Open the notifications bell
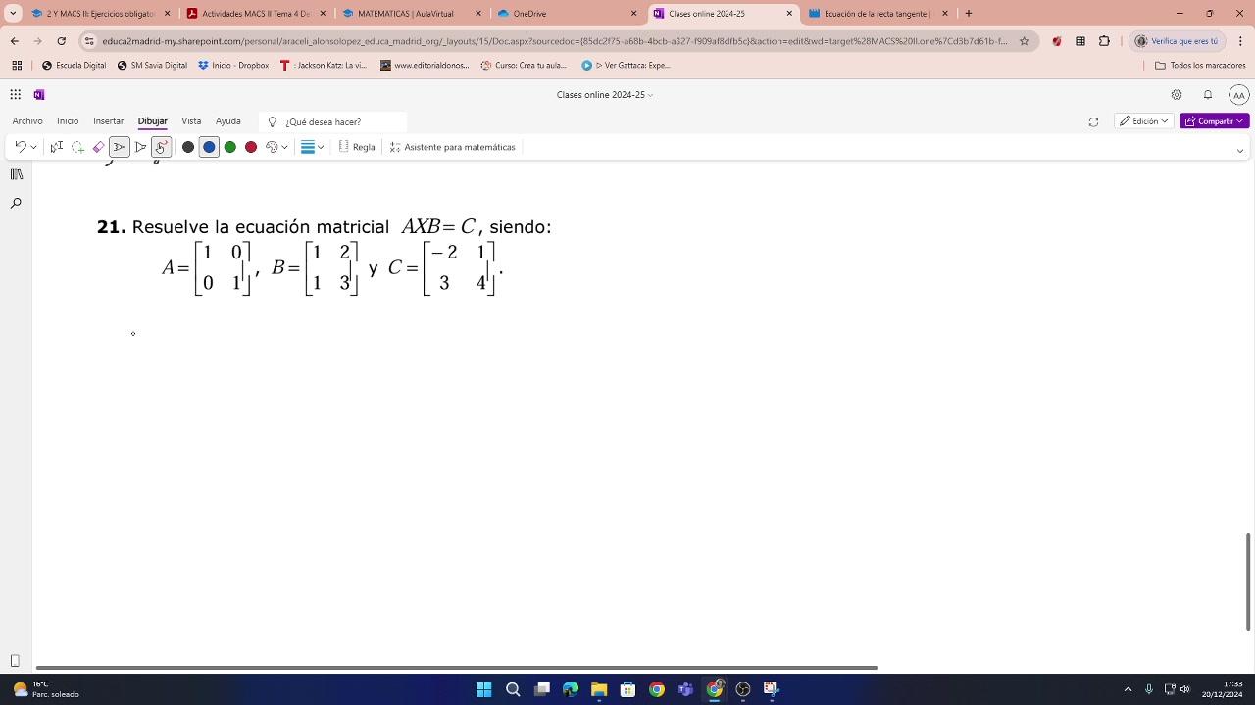Image resolution: width=1255 pixels, height=705 pixels. pos(1208,95)
